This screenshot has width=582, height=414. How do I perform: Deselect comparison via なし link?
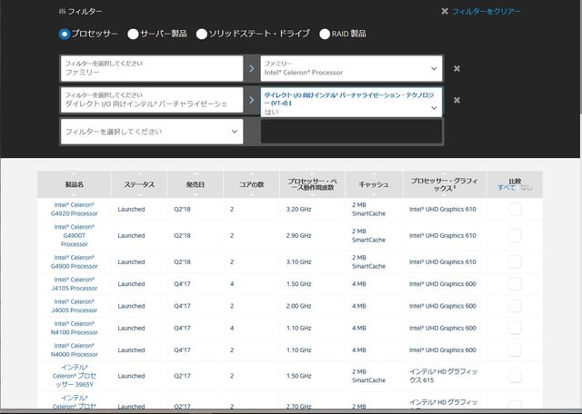(526, 188)
